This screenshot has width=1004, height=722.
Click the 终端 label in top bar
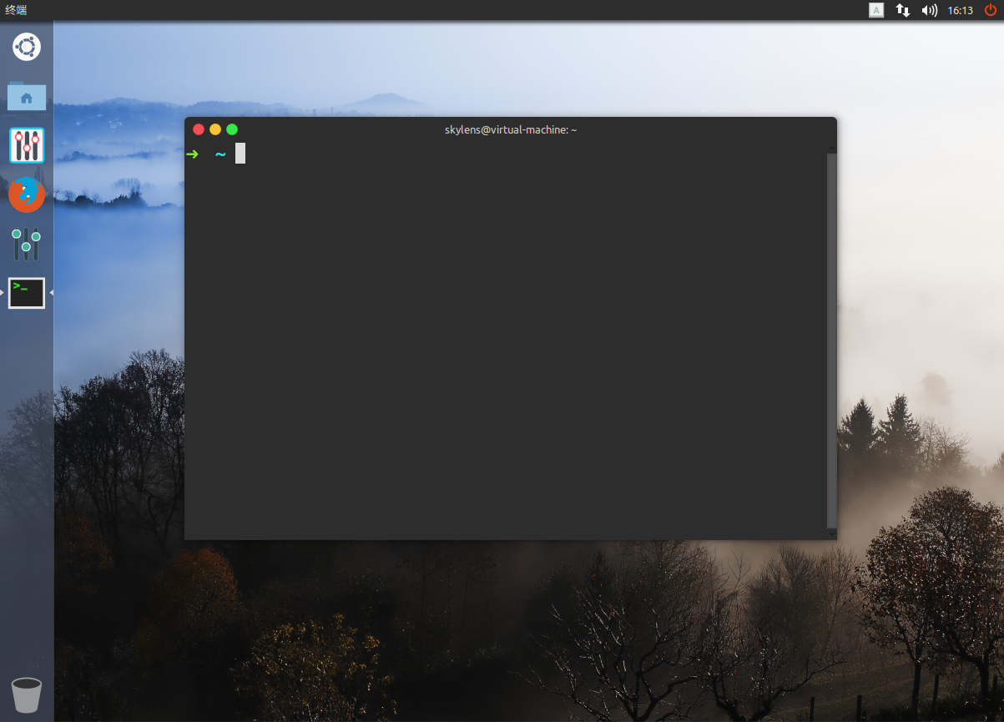[x=16, y=10]
